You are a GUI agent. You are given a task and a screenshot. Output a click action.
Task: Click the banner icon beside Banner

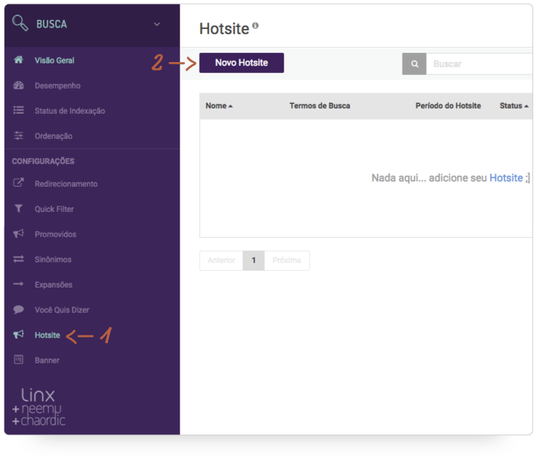coord(19,359)
